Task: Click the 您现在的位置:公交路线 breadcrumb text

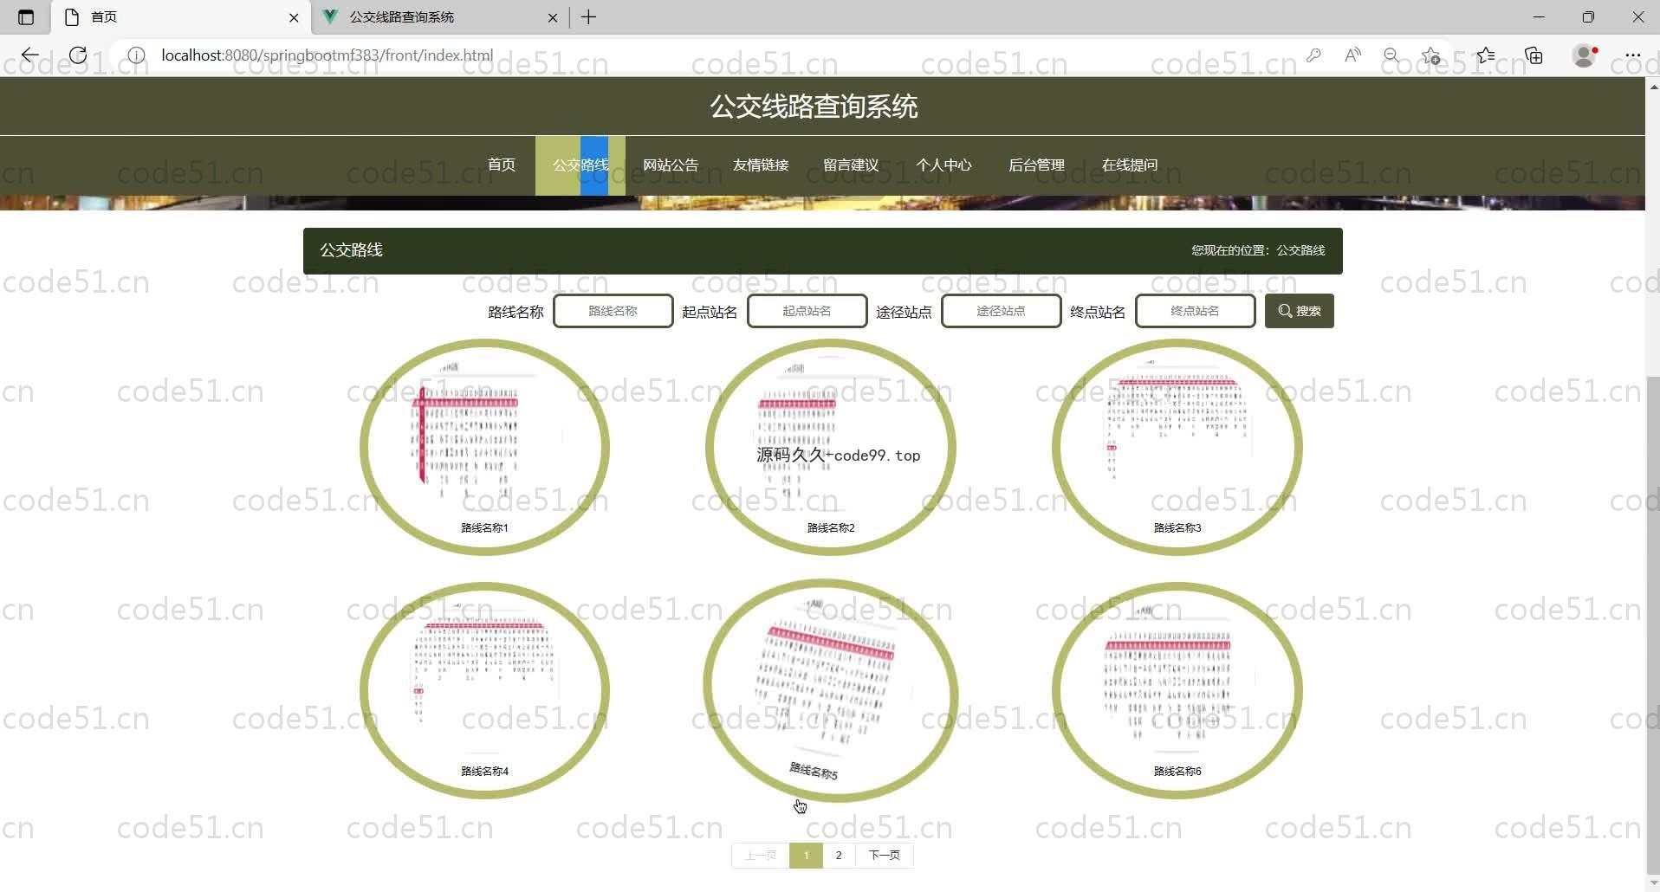Action: coord(1258,250)
